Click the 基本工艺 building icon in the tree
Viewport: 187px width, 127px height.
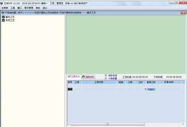3,17
